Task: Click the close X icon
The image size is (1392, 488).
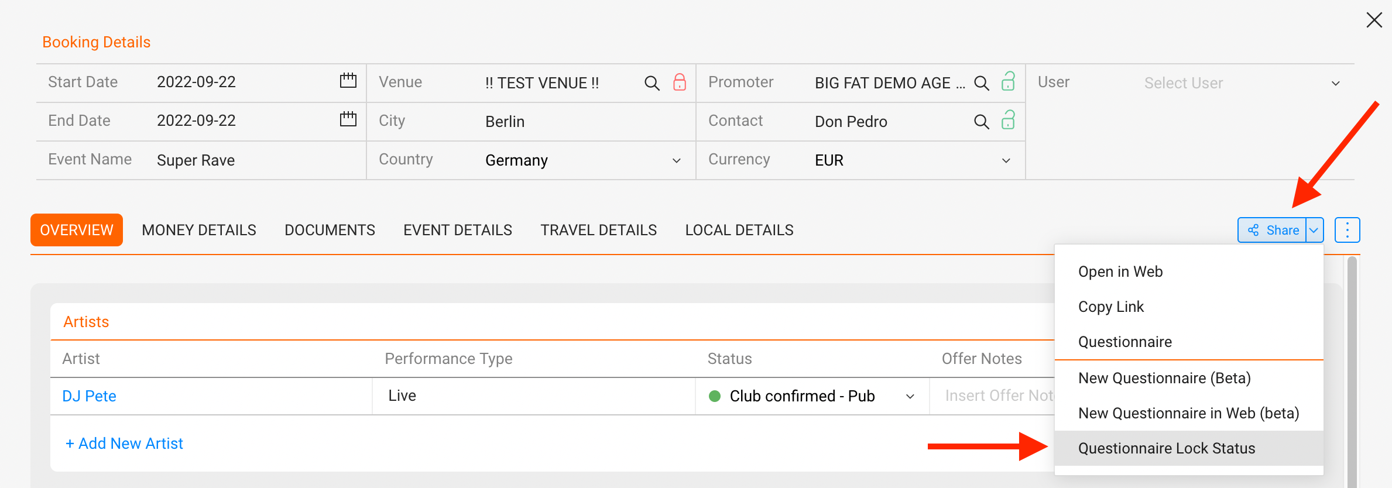Action: (1374, 19)
